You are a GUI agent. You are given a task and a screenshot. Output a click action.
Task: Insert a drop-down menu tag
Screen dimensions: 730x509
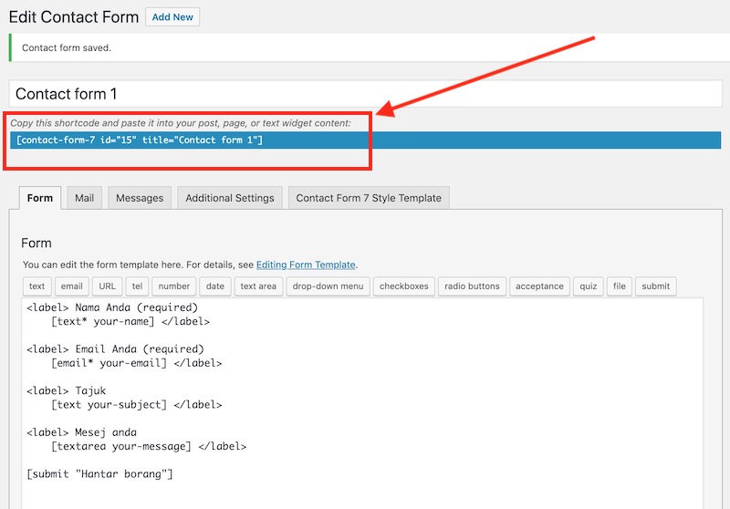pos(328,286)
